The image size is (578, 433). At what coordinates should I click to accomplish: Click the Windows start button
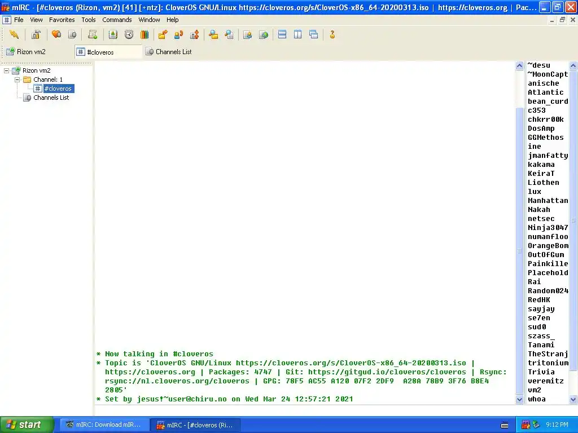tap(27, 425)
